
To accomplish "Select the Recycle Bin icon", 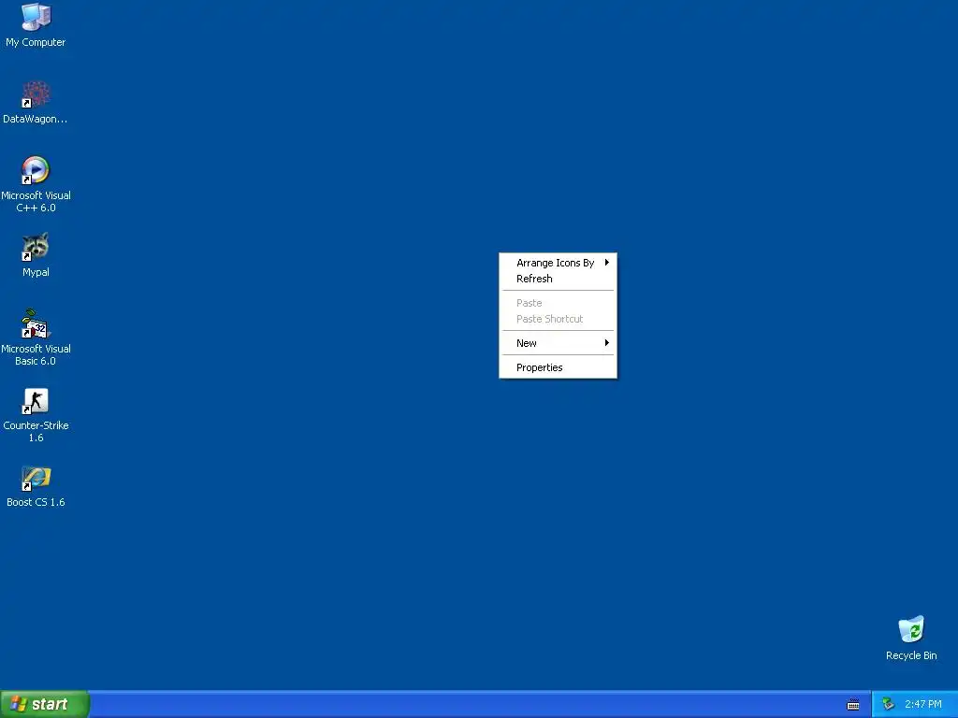I will click(x=911, y=629).
